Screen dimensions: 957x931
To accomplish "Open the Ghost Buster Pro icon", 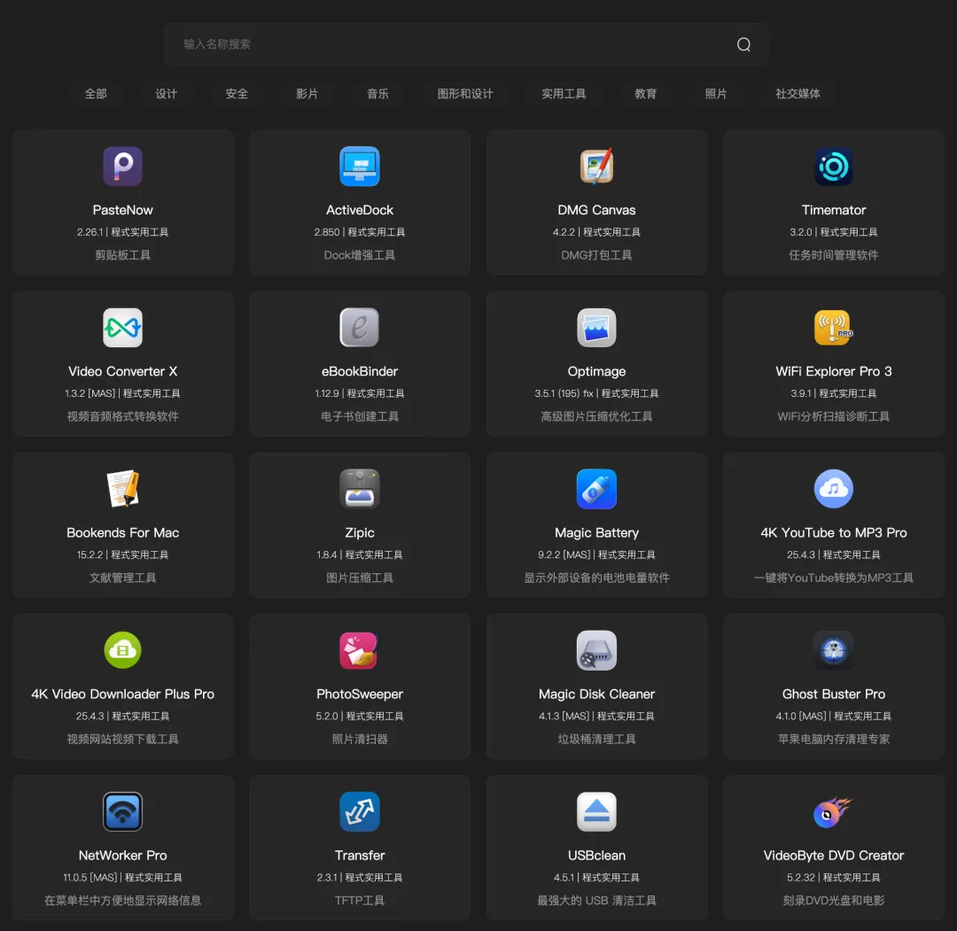I will [x=833, y=650].
